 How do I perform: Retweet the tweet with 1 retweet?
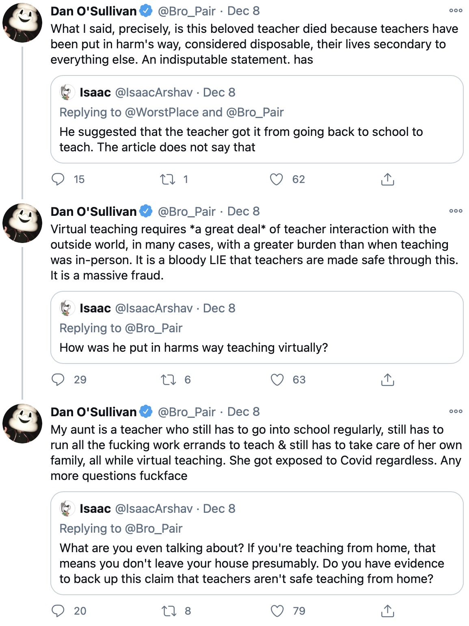point(167,179)
